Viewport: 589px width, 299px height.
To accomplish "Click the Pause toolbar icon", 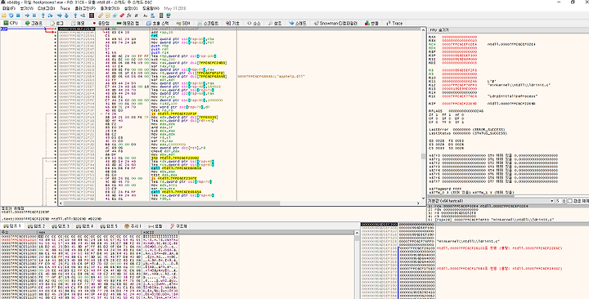I will click(34, 16).
